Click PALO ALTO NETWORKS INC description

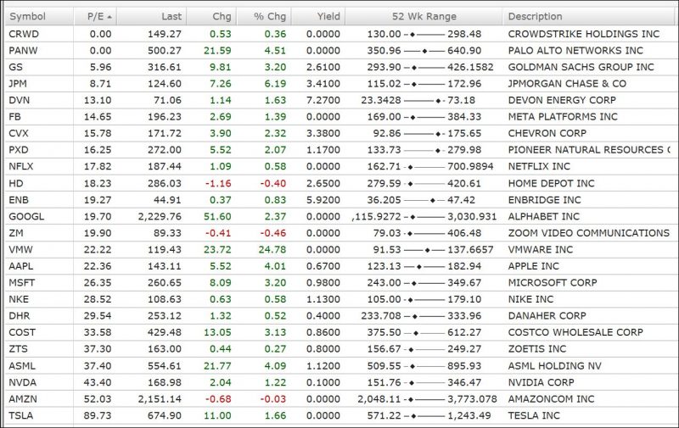click(x=575, y=50)
